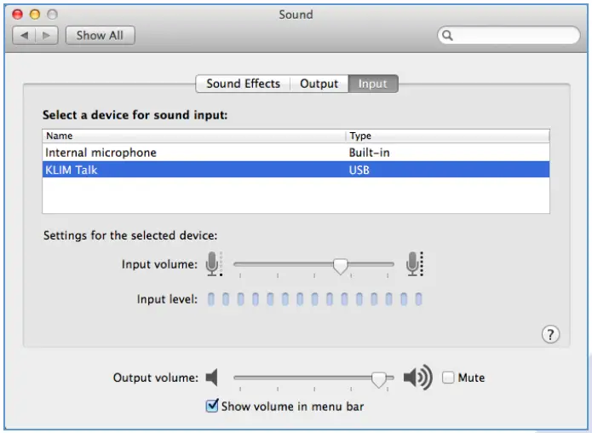The width and height of the screenshot is (592, 433).
Task: Uncheck Show volume in menu bar
Action: [212, 406]
